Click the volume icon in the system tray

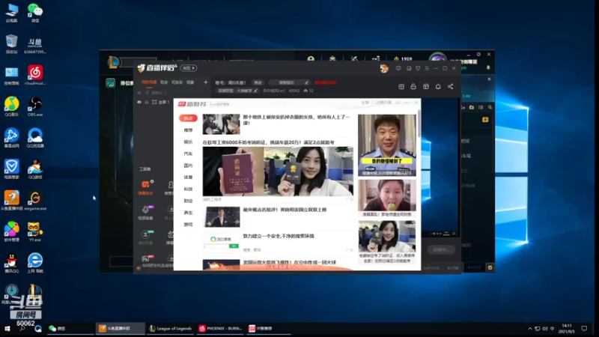(x=545, y=329)
